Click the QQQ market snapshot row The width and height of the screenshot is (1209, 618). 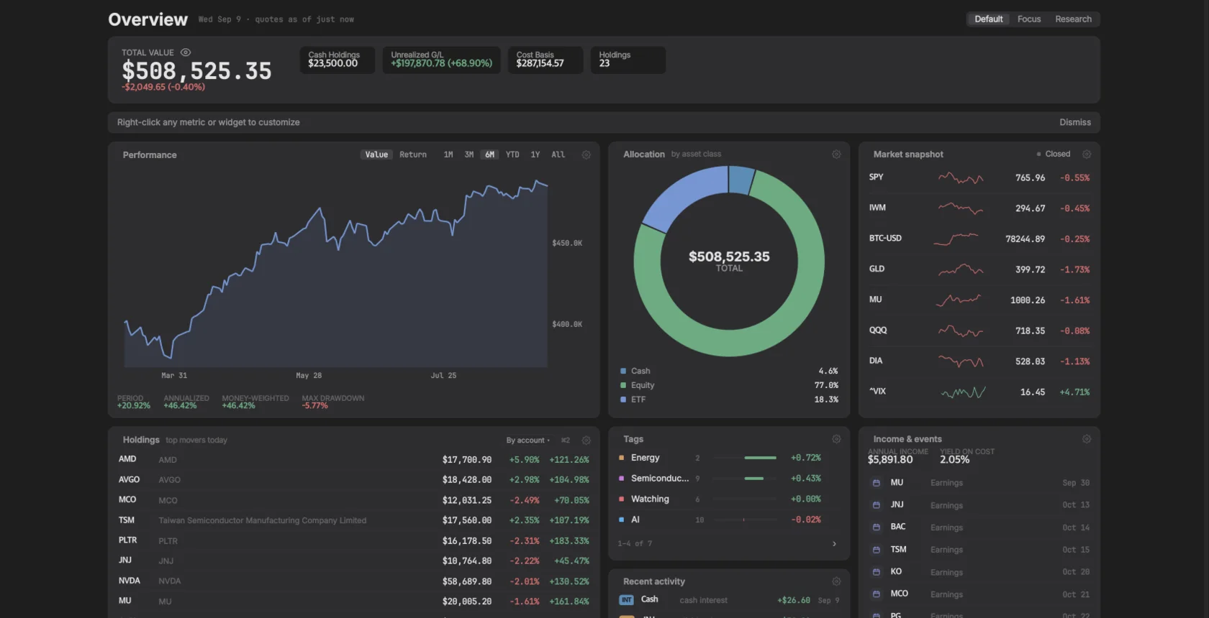pos(979,331)
